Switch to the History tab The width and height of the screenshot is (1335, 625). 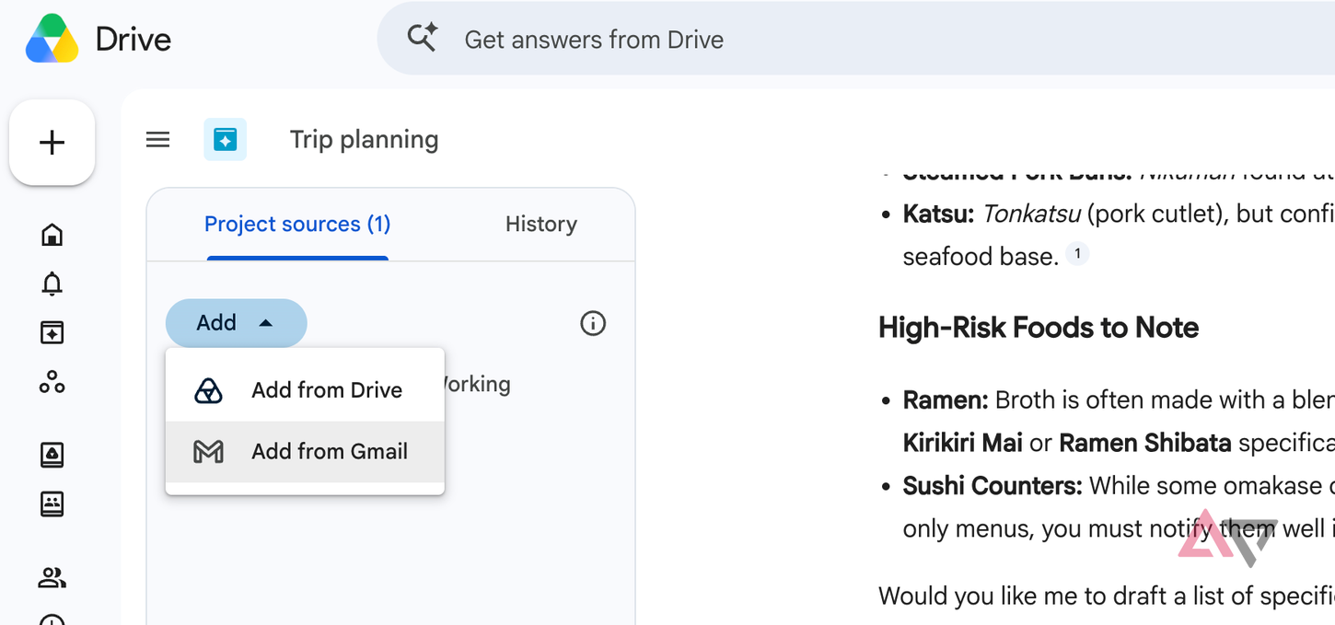click(541, 224)
